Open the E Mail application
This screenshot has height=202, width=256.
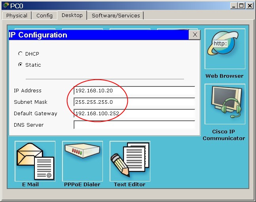[35, 161]
